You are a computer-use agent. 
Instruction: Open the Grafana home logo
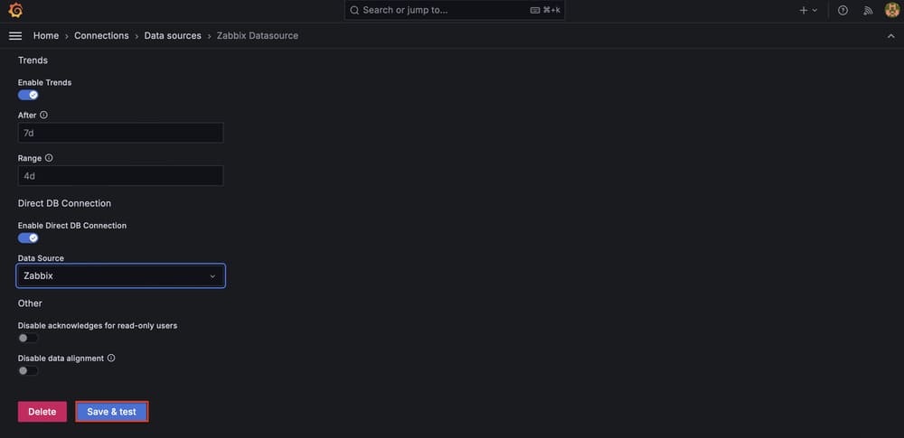pyautogui.click(x=15, y=10)
